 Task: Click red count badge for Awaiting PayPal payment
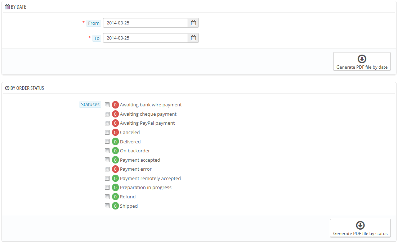tap(115, 123)
